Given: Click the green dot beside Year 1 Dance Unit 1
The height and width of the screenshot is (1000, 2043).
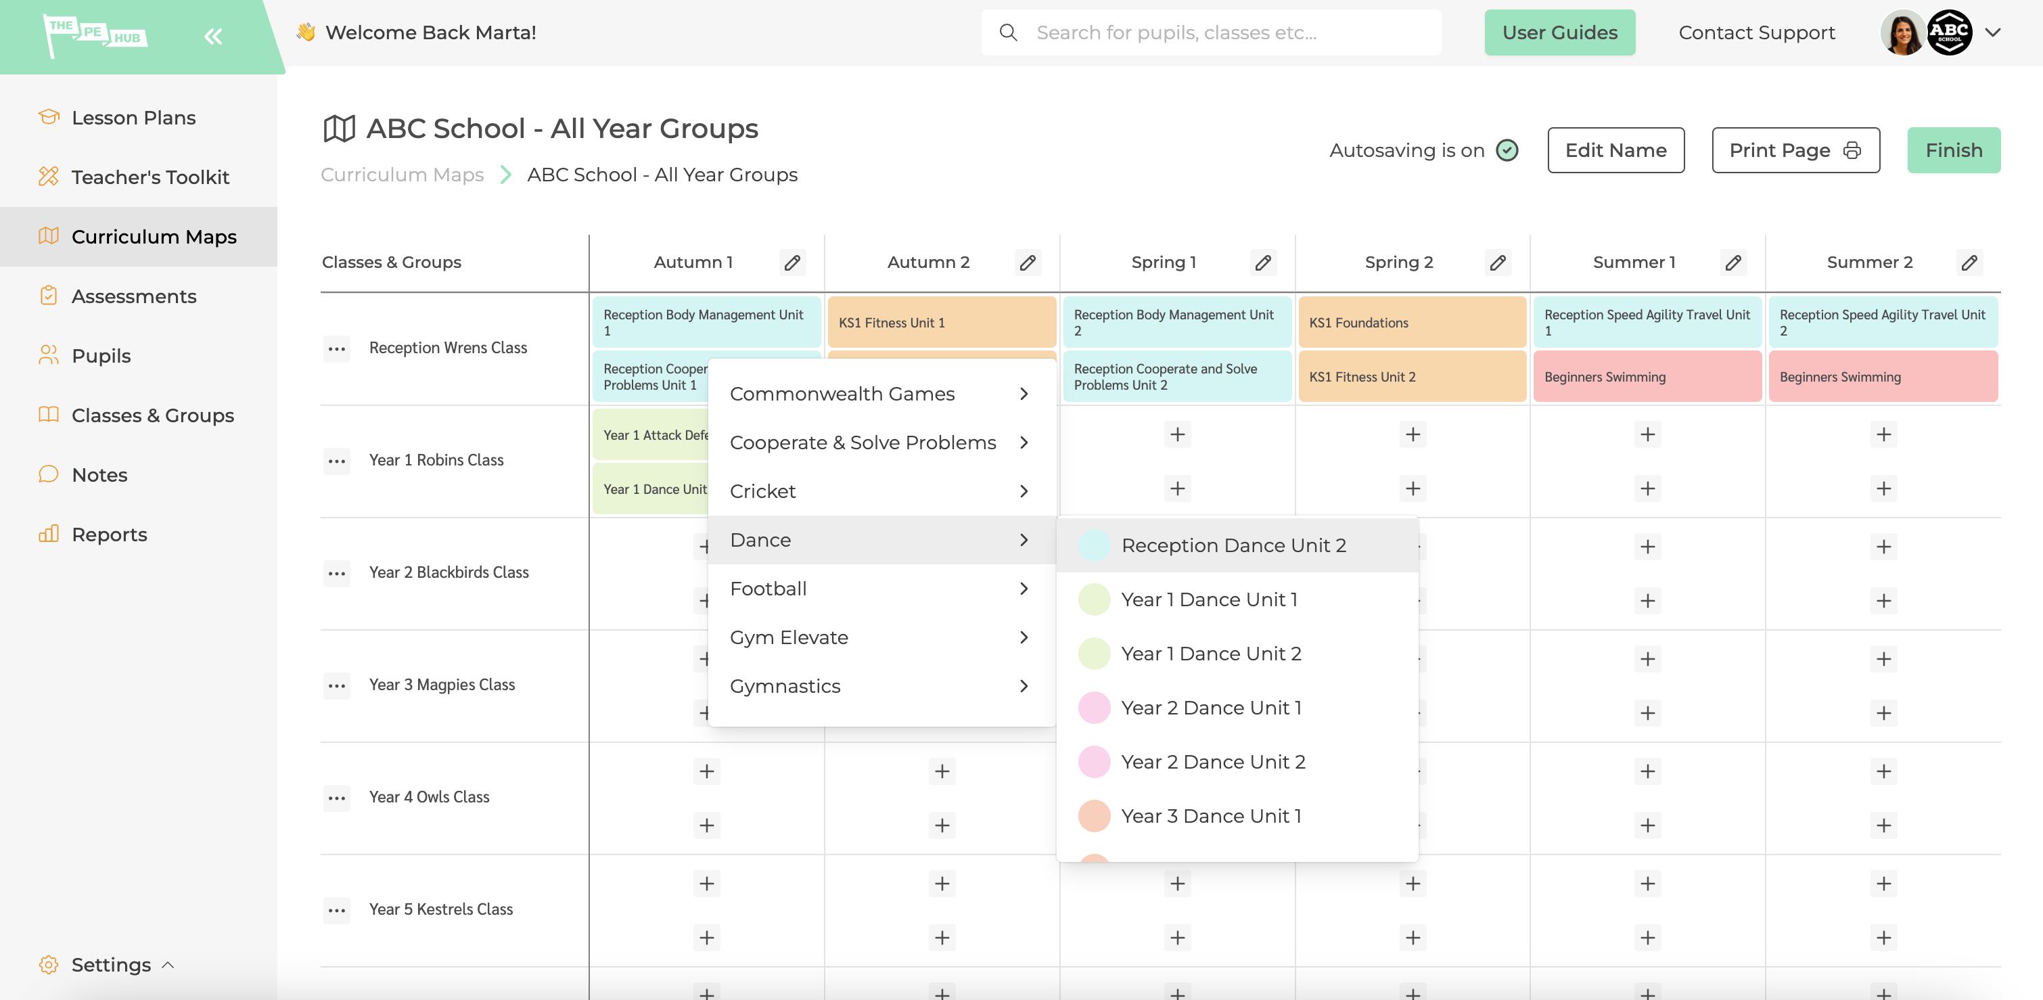Looking at the screenshot, I should pos(1095,599).
